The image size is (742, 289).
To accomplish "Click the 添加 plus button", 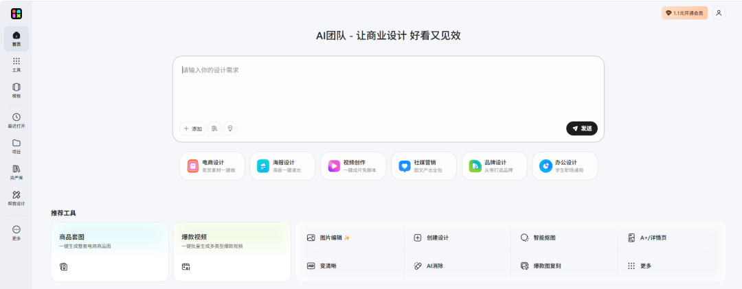I will [x=192, y=128].
